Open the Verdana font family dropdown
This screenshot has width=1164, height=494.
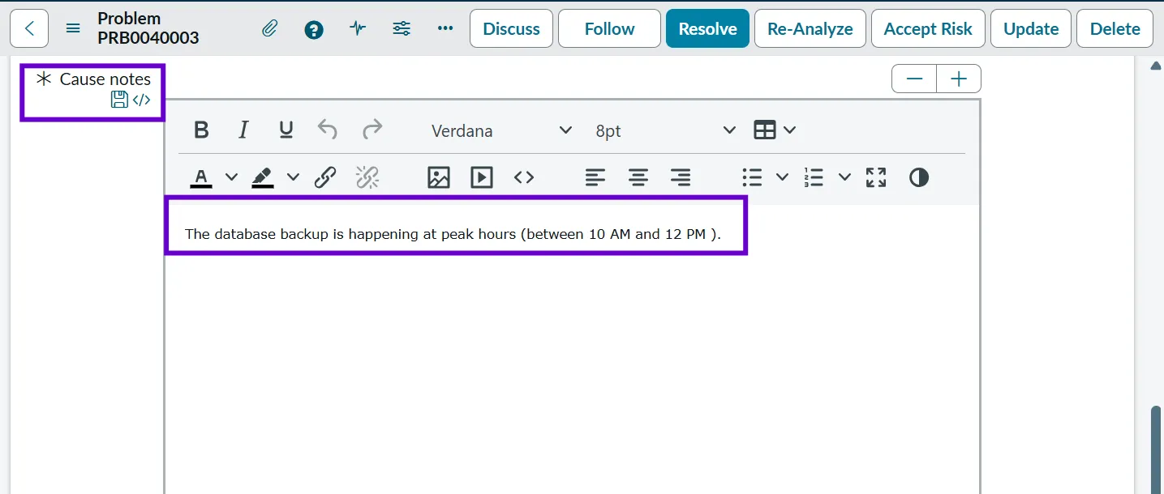pos(500,130)
